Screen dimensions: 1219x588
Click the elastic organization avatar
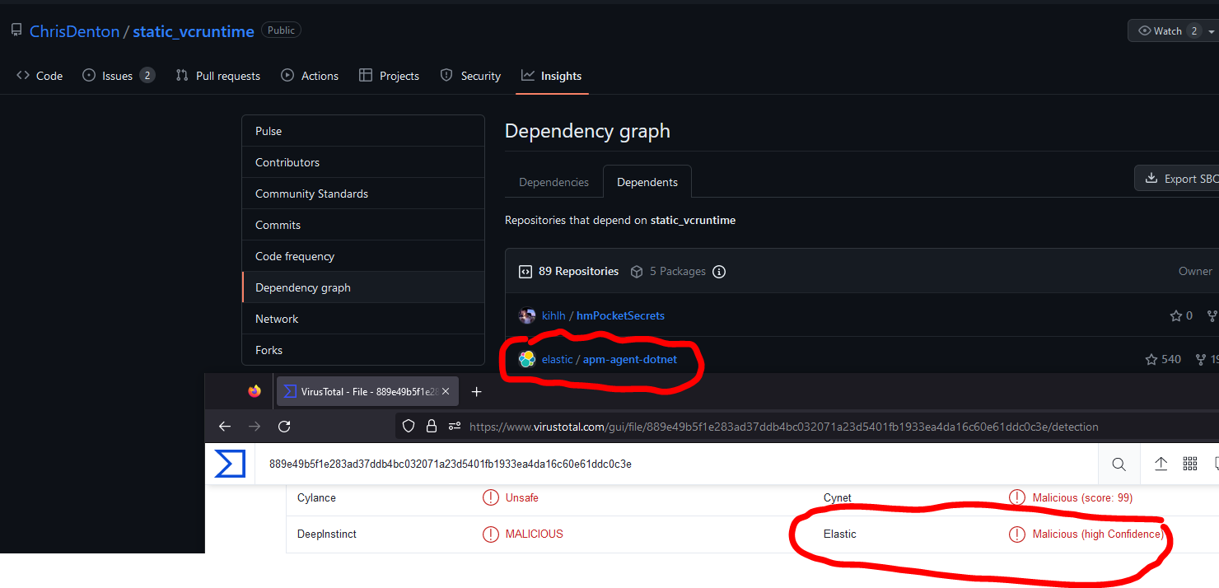click(526, 359)
